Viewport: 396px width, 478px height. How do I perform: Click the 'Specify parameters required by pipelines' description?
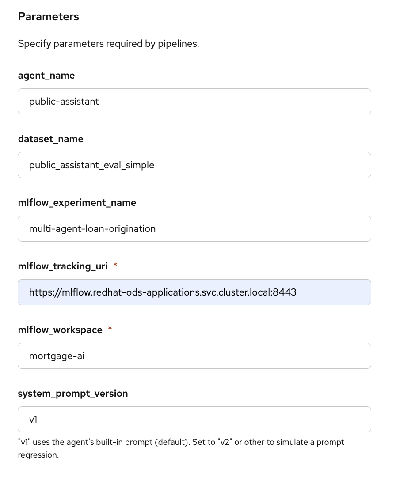click(x=108, y=44)
